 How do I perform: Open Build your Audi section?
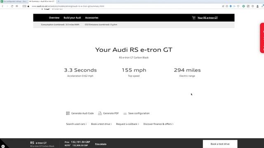[72, 18]
